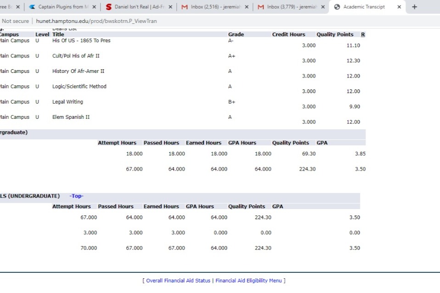
Task: Click the Not secure site indicator
Action: pyautogui.click(x=16, y=21)
